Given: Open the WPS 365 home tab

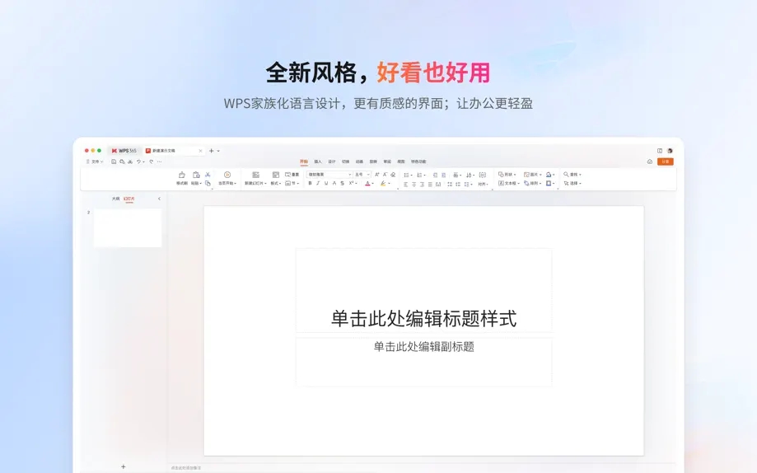Looking at the screenshot, I should click(124, 151).
